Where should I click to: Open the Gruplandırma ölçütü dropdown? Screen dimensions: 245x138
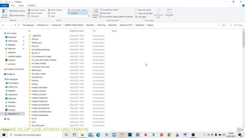(x=109, y=10)
